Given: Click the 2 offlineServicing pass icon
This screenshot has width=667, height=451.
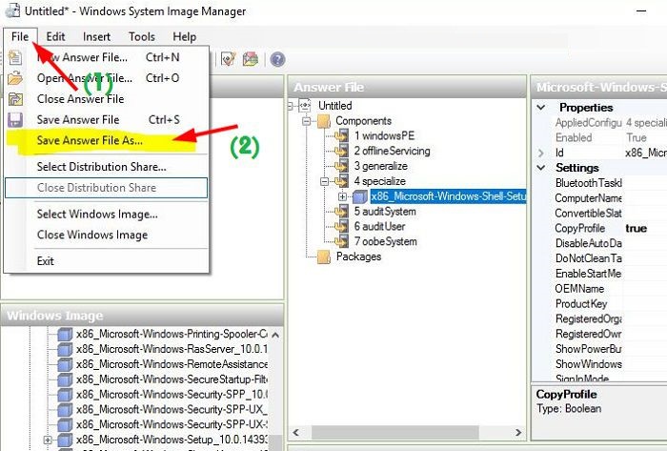Looking at the screenshot, I should click(341, 151).
